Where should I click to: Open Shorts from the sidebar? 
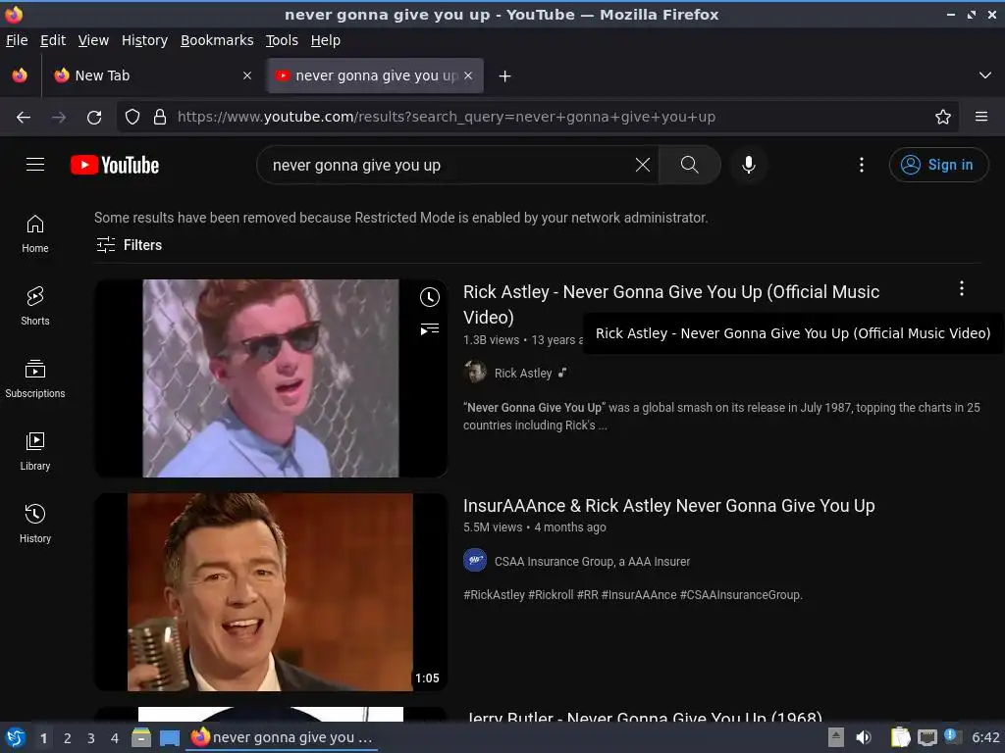point(35,306)
